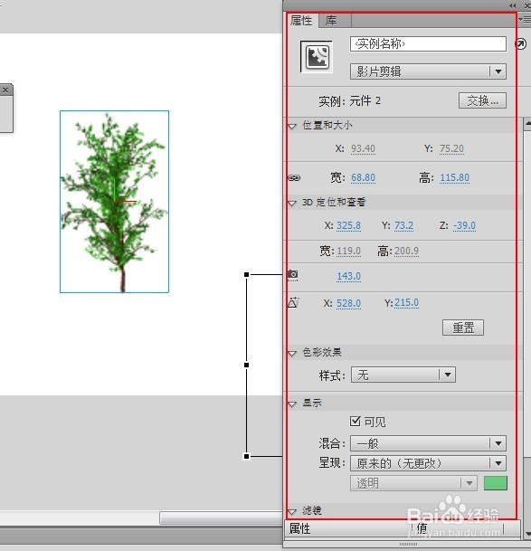The width and height of the screenshot is (531, 551).
Task: Open the 样式 color effect dropdown
Action: (403, 375)
